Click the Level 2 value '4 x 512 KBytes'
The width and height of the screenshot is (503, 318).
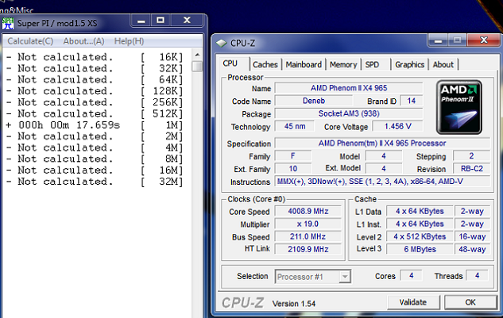coord(420,236)
